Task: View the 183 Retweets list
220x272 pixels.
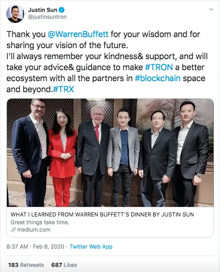Action: pyautogui.click(x=26, y=265)
